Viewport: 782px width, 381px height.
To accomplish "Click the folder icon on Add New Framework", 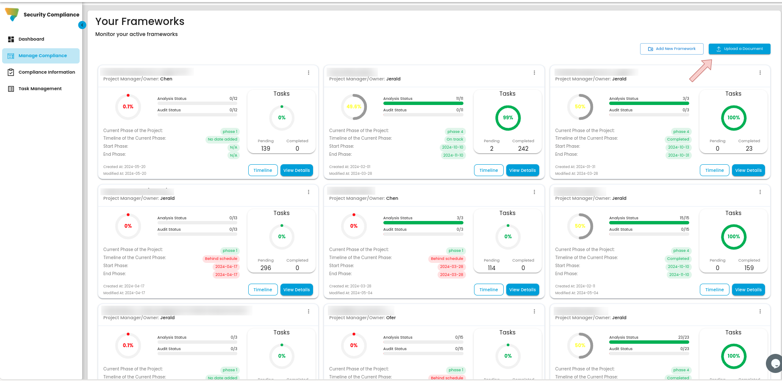I will [651, 49].
